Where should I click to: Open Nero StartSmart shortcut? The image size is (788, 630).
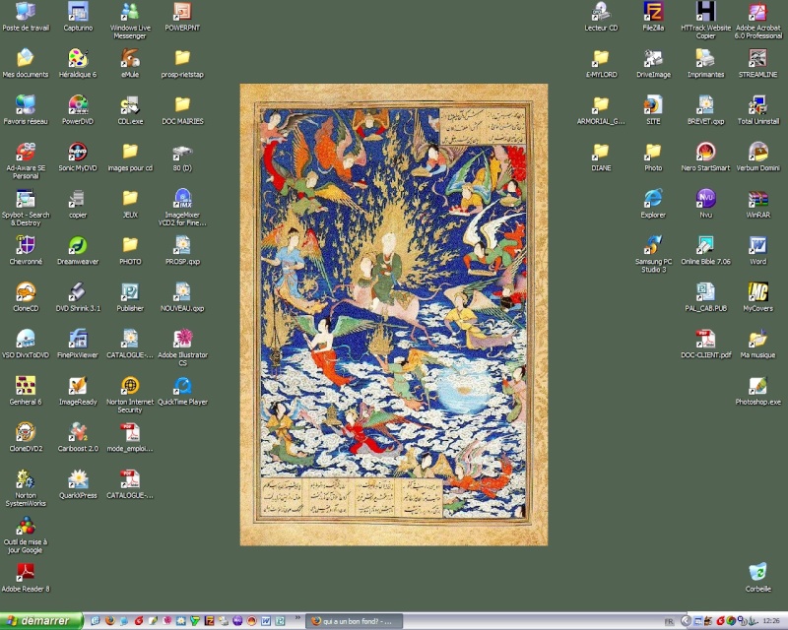(x=705, y=157)
